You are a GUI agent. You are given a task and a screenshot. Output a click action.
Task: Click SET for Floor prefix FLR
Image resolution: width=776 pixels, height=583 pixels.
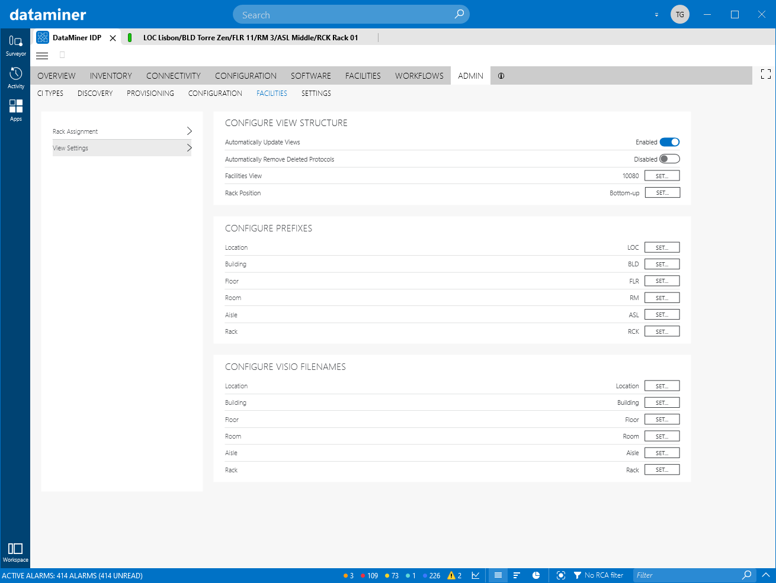pos(662,281)
